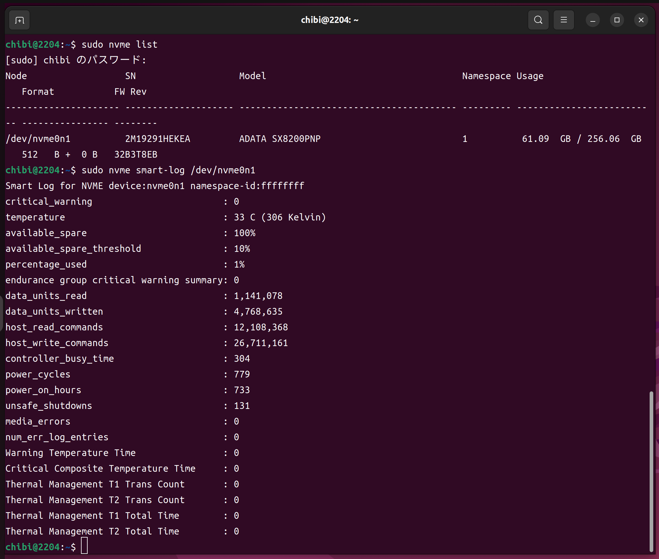Close the terminal window

641,20
